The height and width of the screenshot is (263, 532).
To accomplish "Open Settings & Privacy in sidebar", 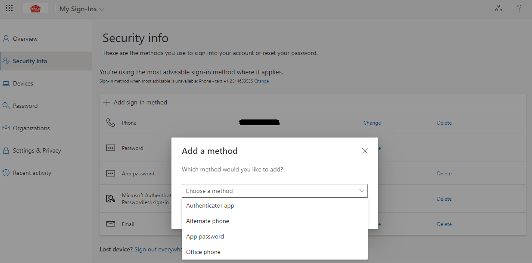I will (37, 150).
